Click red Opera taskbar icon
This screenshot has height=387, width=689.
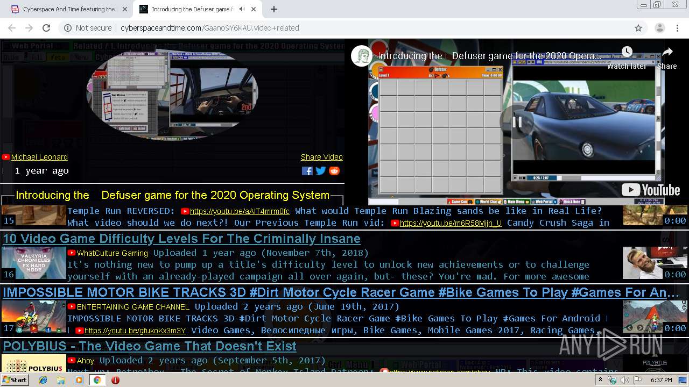115,380
